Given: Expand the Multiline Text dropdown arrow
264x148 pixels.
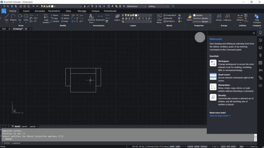Looking at the screenshot, I should click(94, 23).
